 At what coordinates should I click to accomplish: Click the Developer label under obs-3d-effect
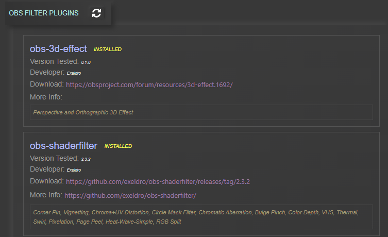click(x=47, y=72)
